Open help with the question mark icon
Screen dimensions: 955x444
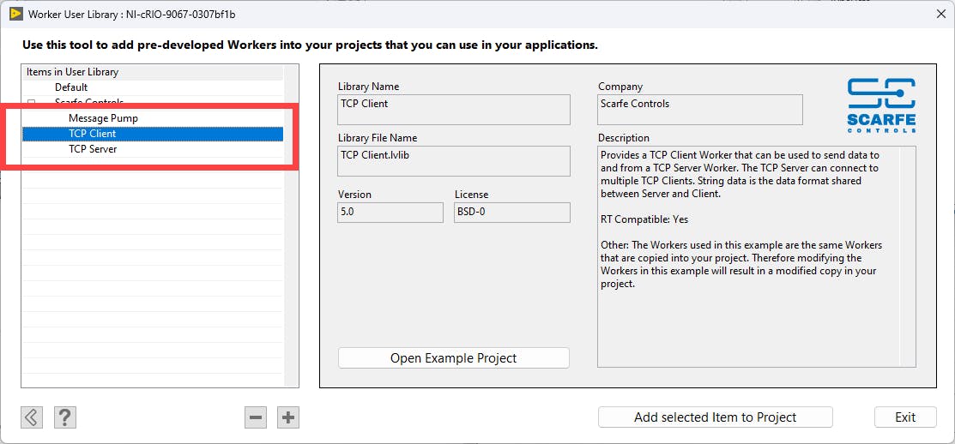(x=65, y=417)
